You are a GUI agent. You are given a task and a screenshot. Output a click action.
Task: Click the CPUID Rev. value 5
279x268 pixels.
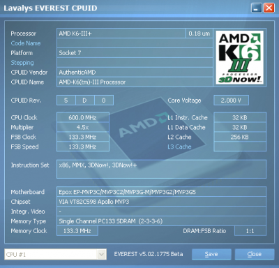pos(66,100)
